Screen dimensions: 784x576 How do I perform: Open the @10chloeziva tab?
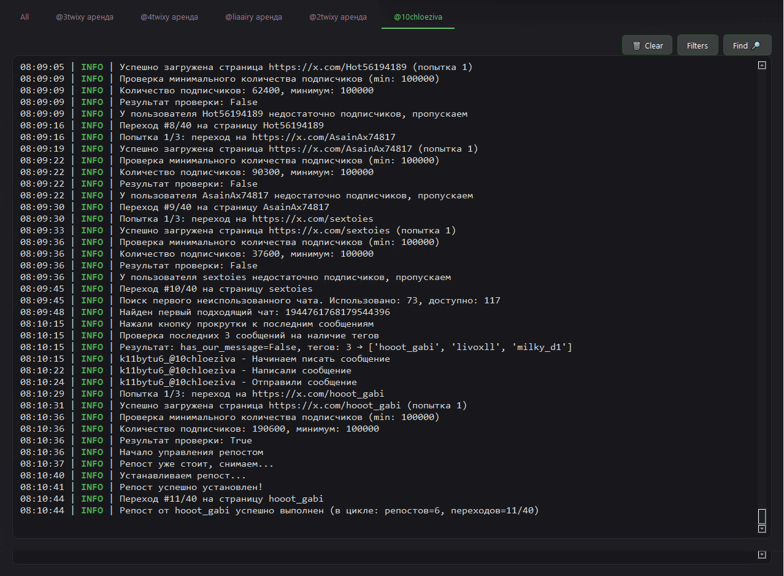point(418,17)
